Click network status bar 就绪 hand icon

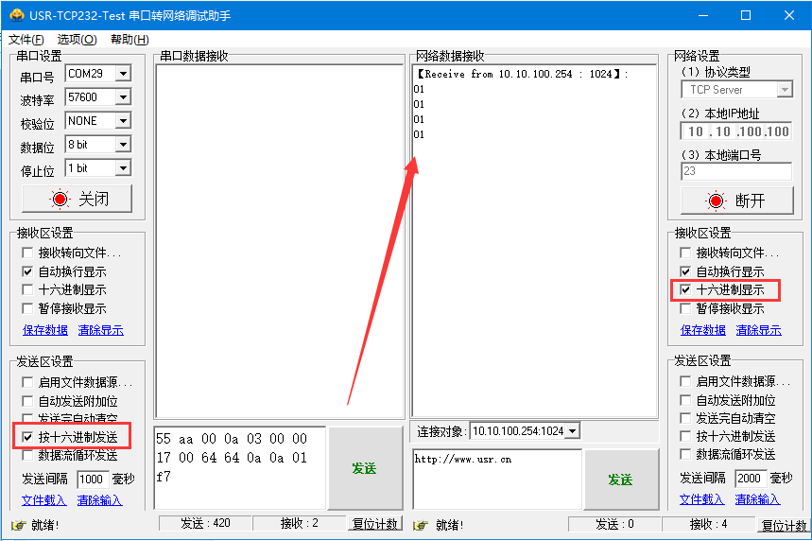point(420,525)
